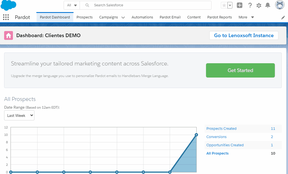
Task: Open the Content tab
Action: click(x=194, y=17)
